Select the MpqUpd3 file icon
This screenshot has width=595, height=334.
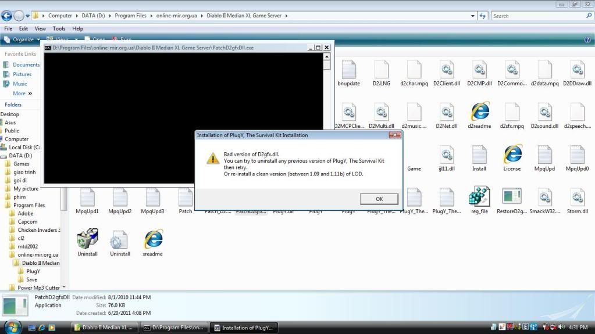pos(152,197)
